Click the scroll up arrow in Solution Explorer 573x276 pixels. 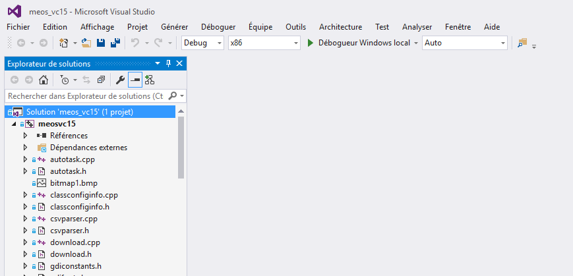pos(181,111)
